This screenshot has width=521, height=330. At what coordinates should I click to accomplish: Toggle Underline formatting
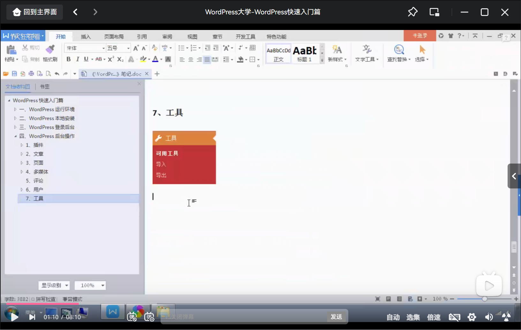(x=86, y=59)
